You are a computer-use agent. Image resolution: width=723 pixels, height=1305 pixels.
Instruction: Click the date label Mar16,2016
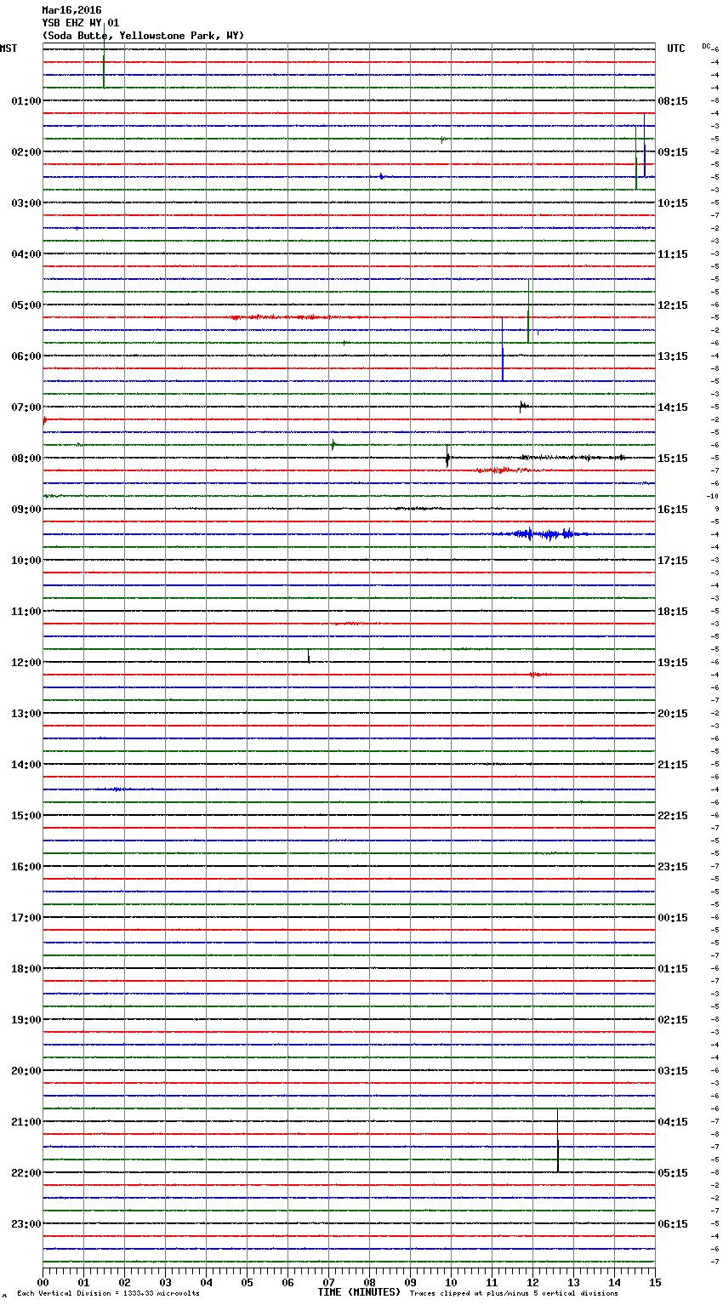tap(71, 10)
